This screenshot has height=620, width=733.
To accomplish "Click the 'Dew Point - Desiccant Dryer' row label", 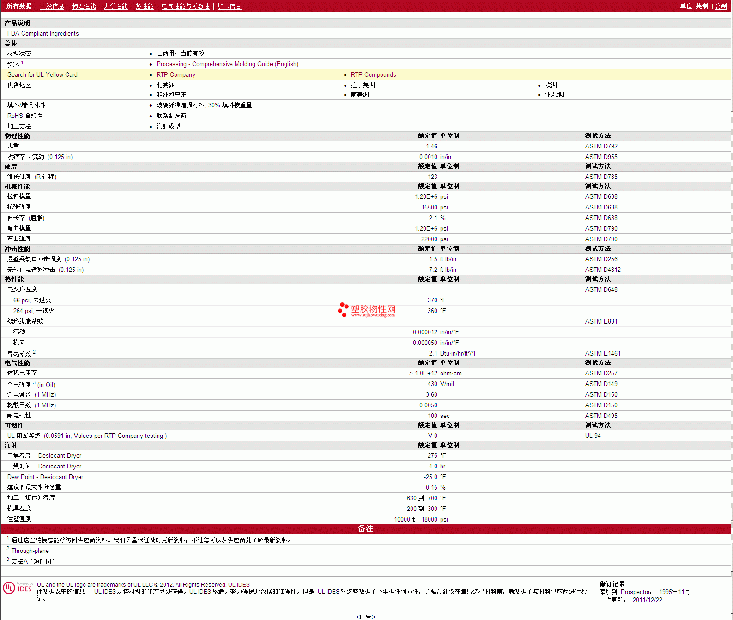I will point(45,477).
